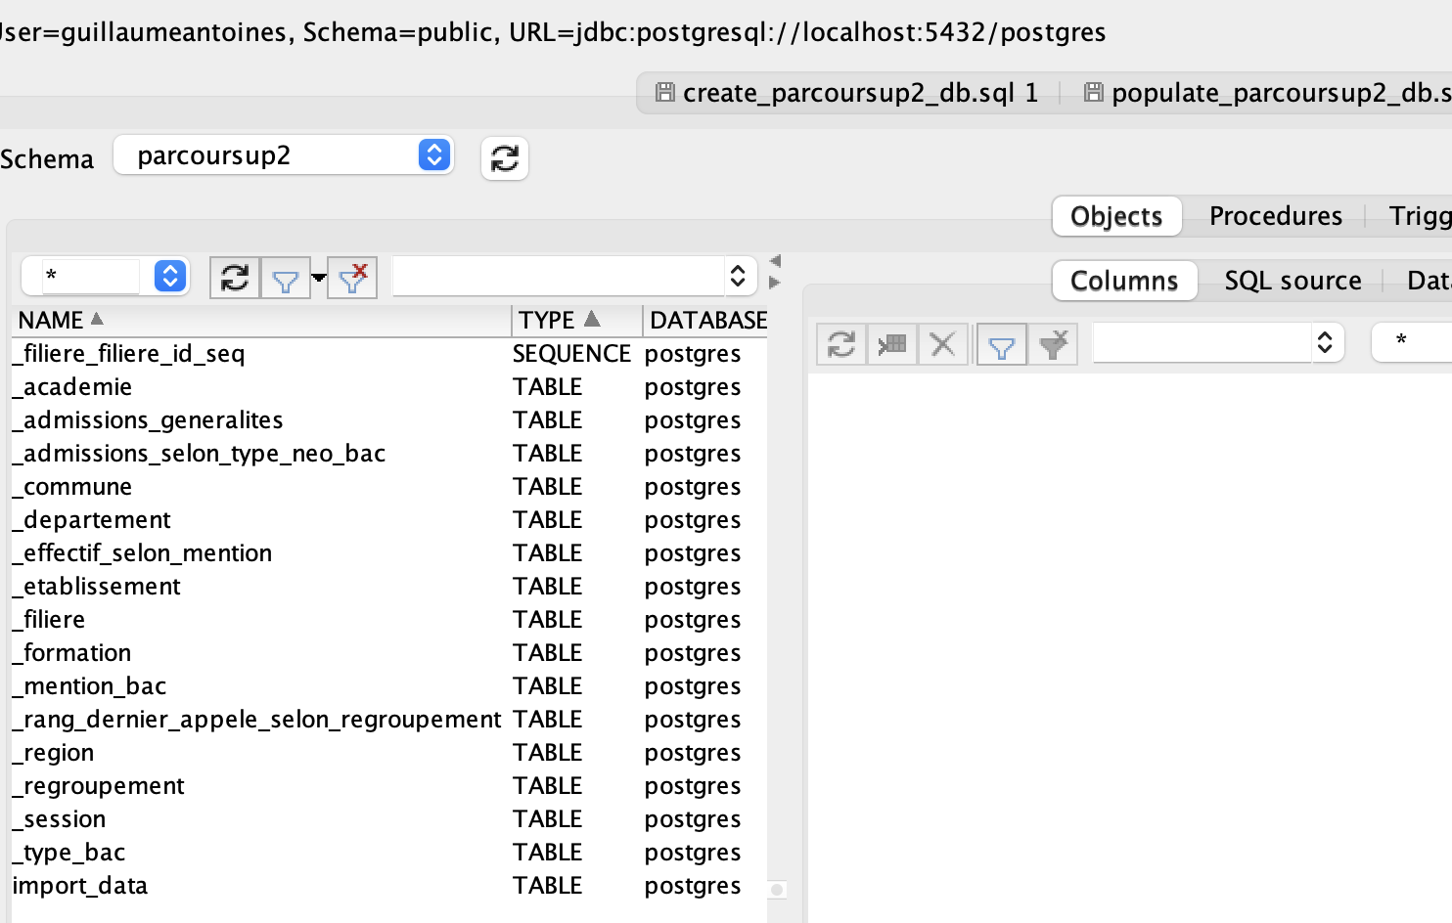Collapse the object list panel with left arrow

[775, 261]
